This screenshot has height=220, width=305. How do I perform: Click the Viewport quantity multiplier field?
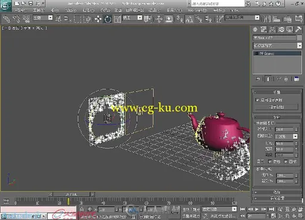pos(285,175)
